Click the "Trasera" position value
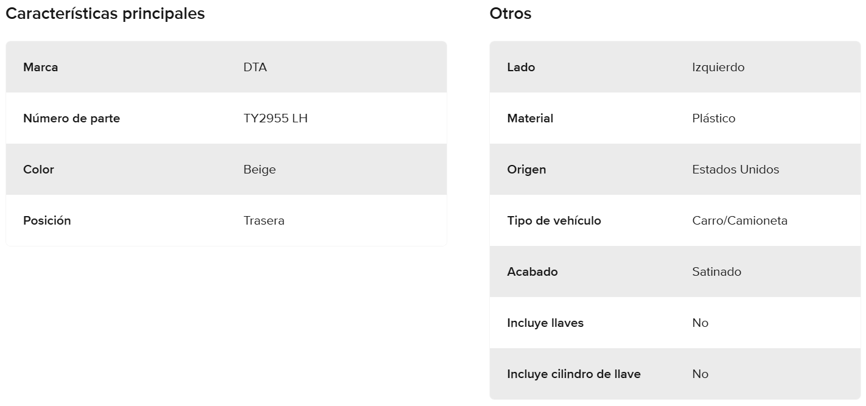The image size is (866, 406). pos(264,221)
